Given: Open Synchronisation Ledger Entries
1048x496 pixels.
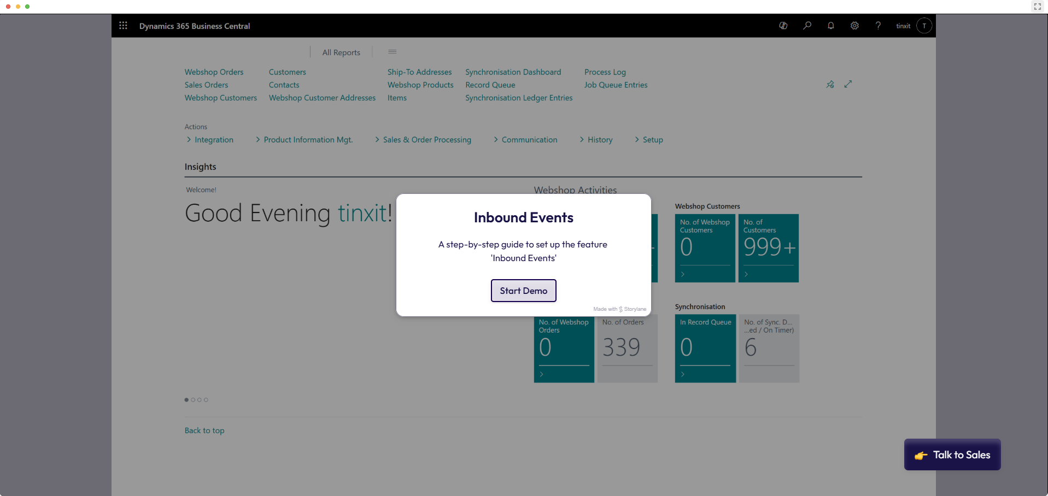Looking at the screenshot, I should [x=519, y=98].
